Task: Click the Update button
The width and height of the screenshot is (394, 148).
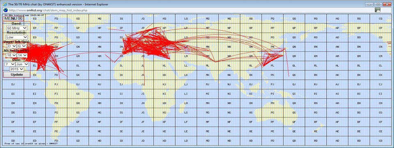Action: 16,75
